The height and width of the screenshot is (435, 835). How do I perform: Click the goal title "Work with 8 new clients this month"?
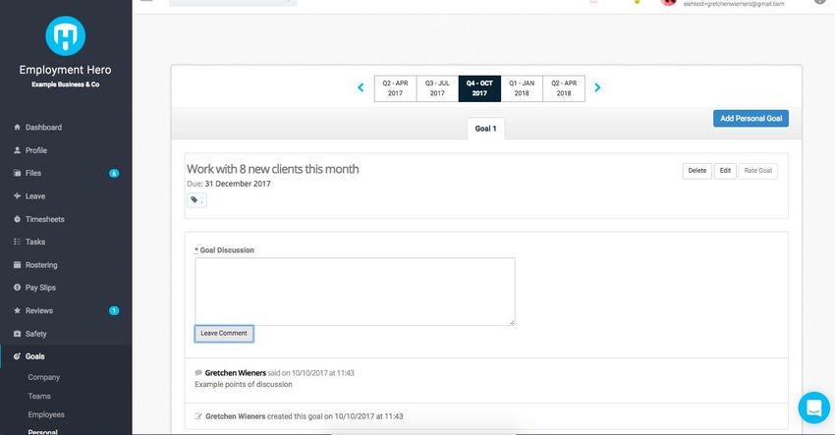[x=273, y=169]
